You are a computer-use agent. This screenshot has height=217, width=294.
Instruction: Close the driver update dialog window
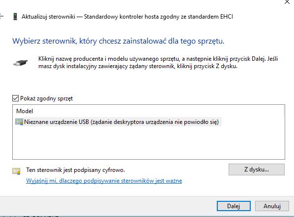(287, 2)
